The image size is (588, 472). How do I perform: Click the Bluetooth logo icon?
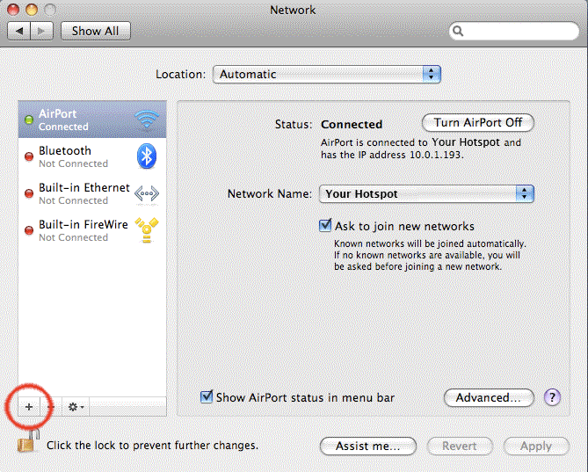click(x=147, y=156)
